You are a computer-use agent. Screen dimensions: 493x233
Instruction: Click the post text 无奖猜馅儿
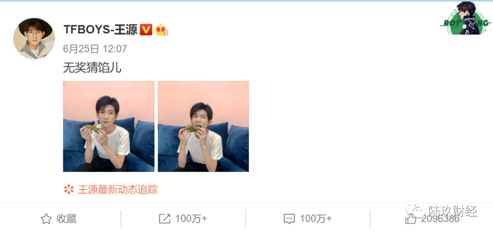point(92,68)
